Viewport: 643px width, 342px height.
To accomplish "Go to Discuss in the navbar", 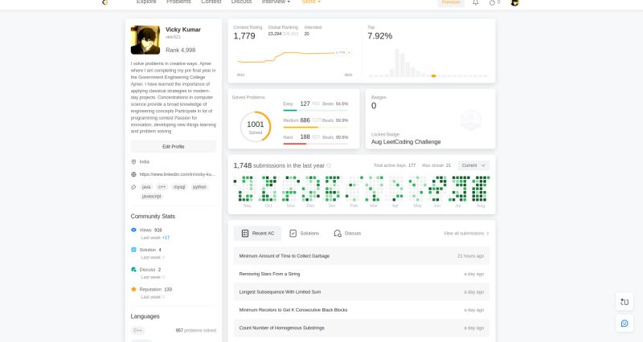I will [242, 2].
